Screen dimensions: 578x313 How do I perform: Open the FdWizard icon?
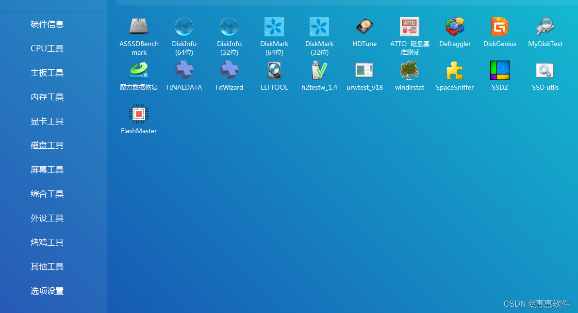(229, 70)
